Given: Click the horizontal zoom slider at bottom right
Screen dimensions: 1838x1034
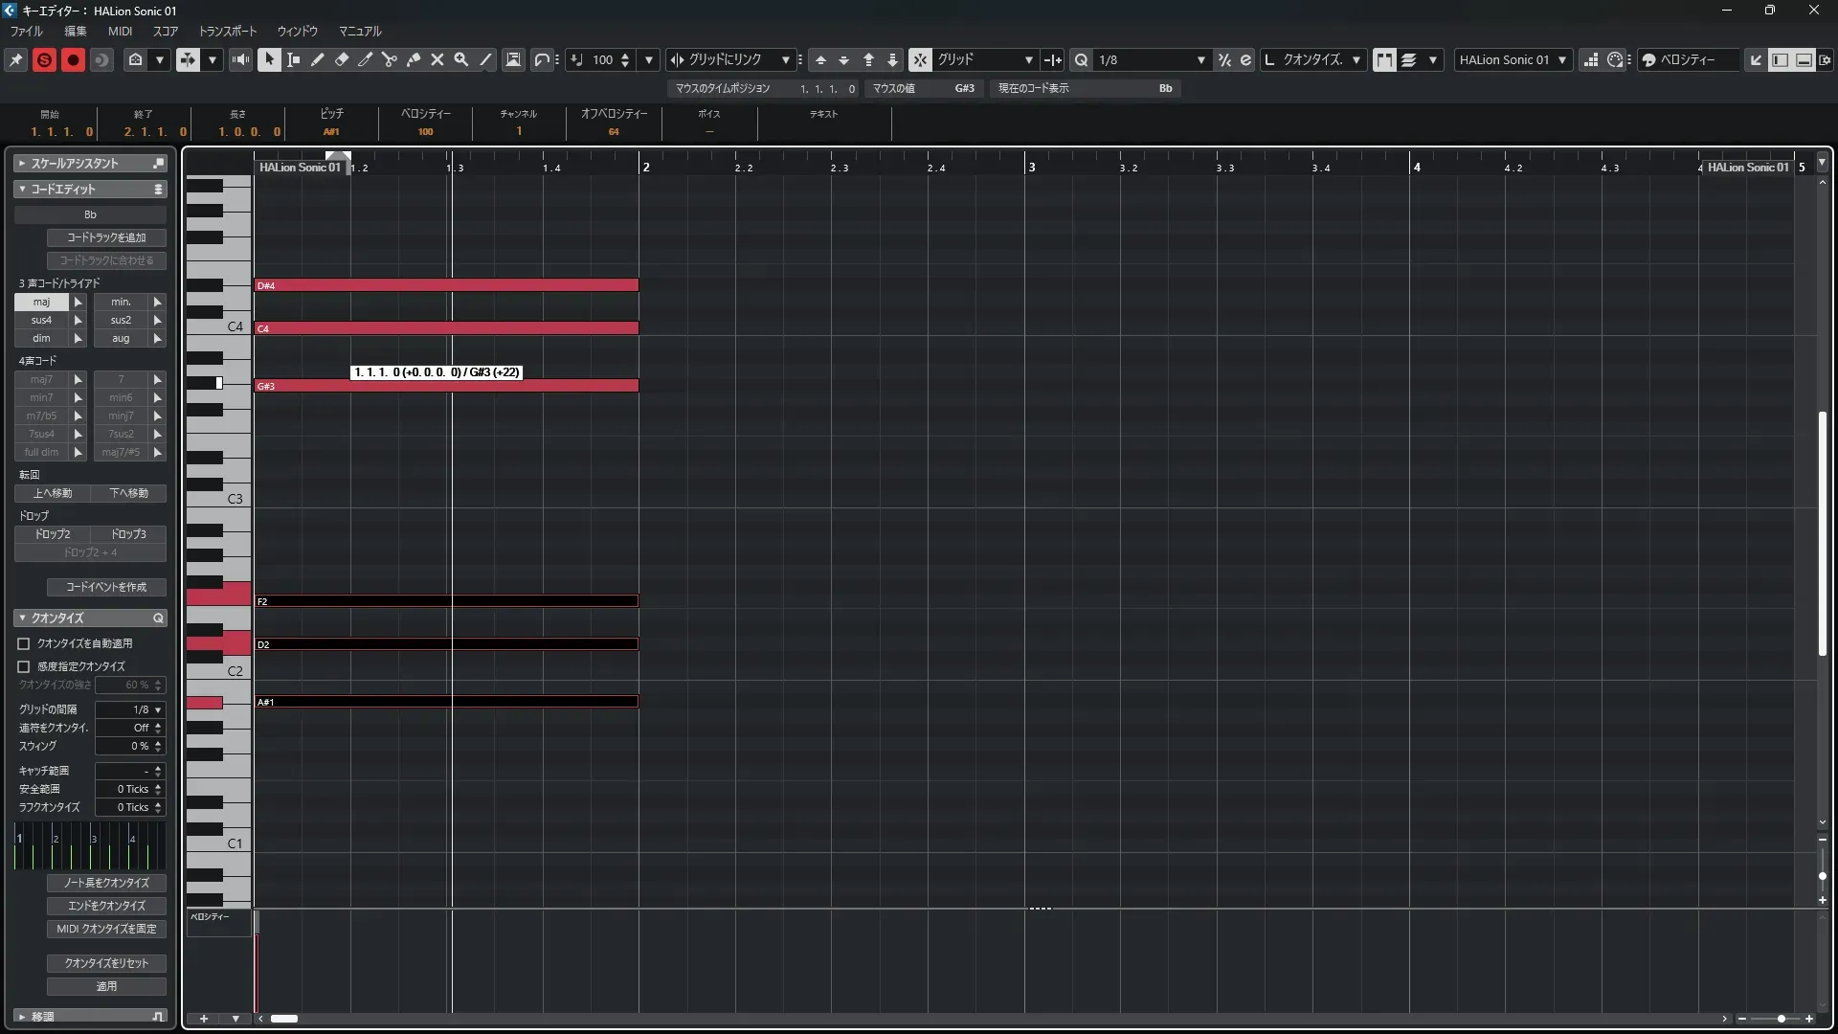Looking at the screenshot, I should tap(1780, 1019).
